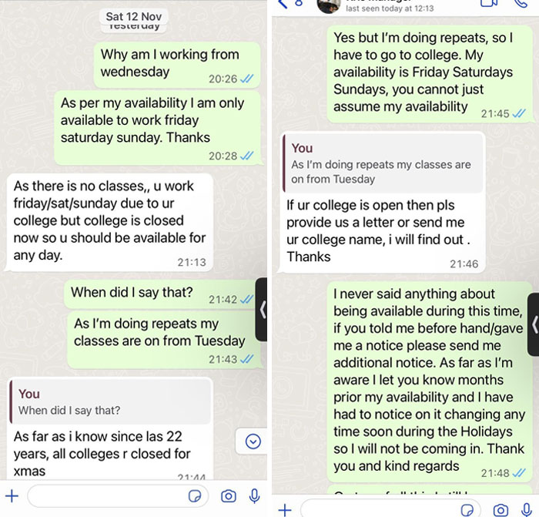Open attachment plus menu in left chat
The image size is (539, 517).
[12, 496]
